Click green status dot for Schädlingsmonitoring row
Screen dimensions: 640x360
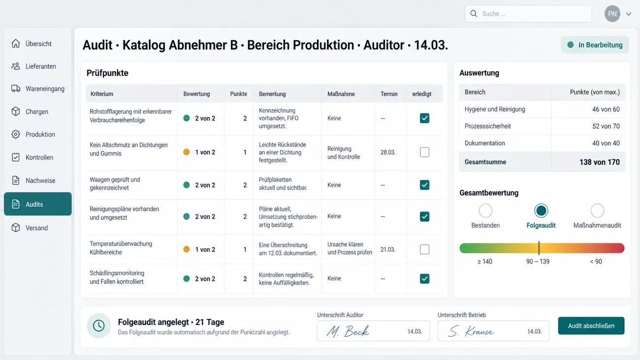click(187, 279)
